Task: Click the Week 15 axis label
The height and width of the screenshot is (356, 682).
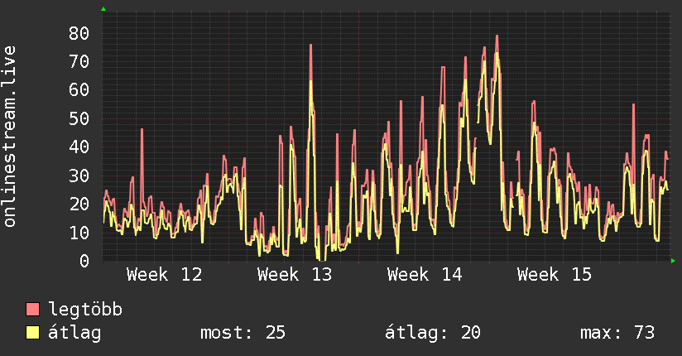Action: (555, 275)
